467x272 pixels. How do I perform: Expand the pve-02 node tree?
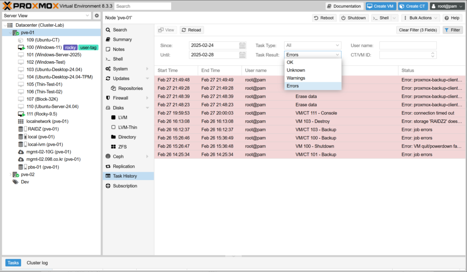(x=11, y=174)
